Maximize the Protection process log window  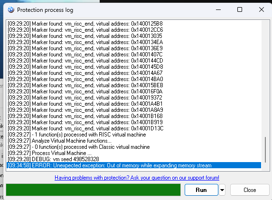240,9
